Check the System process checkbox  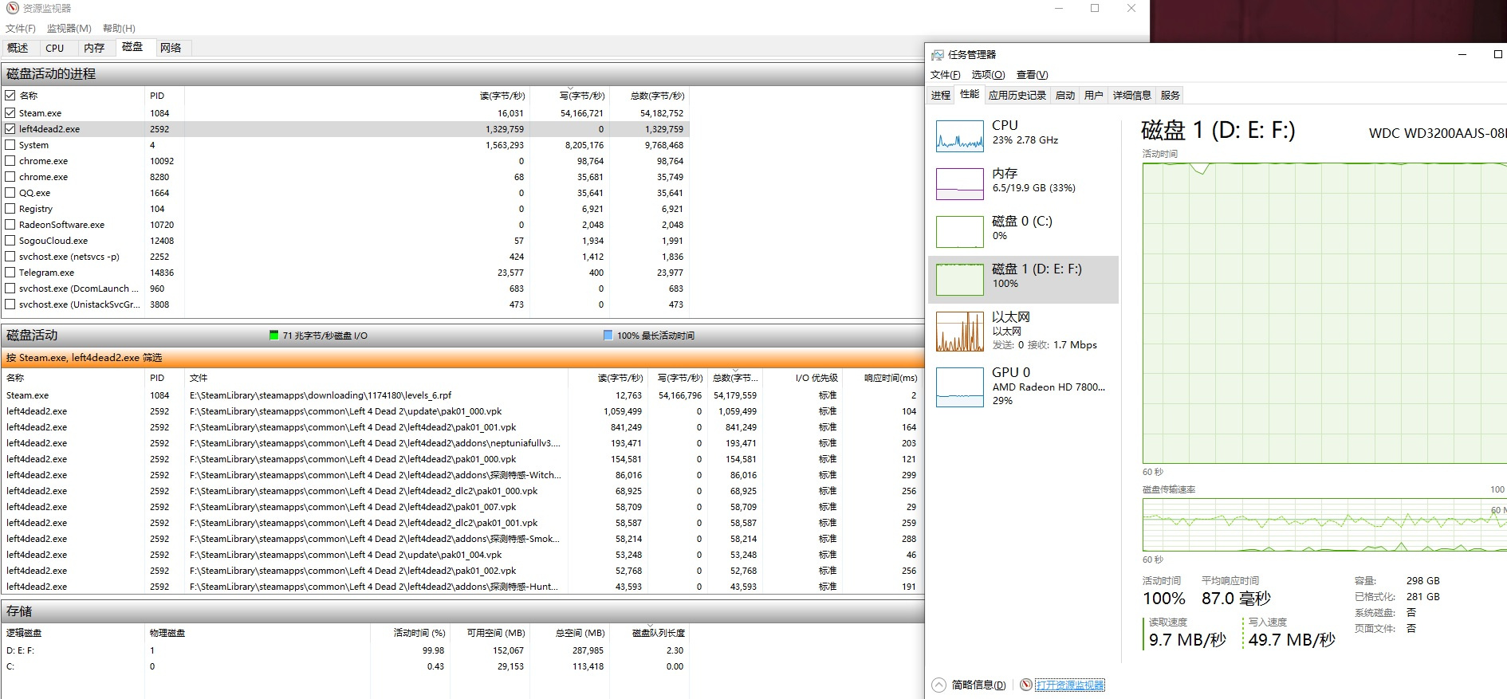10,145
